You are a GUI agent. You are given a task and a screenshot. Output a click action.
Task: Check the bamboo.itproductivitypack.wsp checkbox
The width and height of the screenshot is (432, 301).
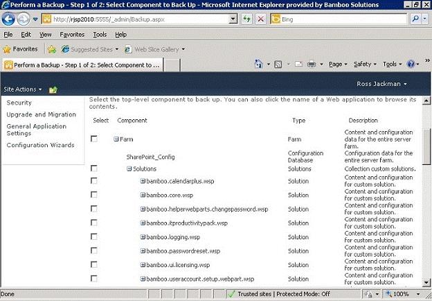pos(94,223)
